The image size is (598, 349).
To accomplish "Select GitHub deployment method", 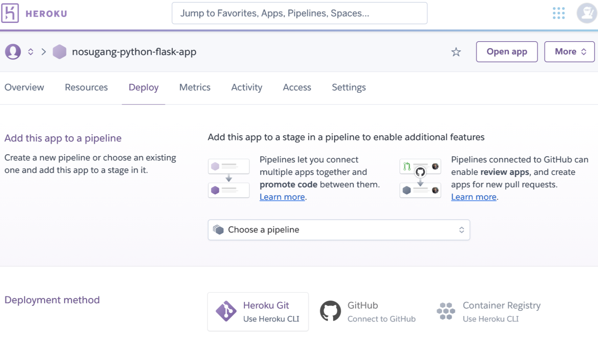I will click(368, 312).
